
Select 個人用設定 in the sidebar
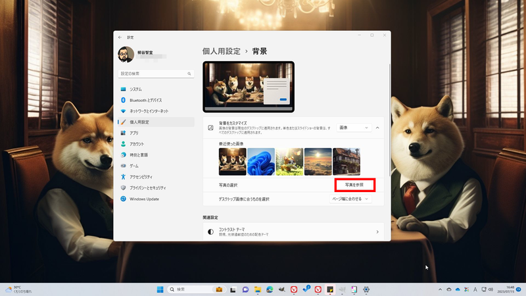tap(156, 122)
